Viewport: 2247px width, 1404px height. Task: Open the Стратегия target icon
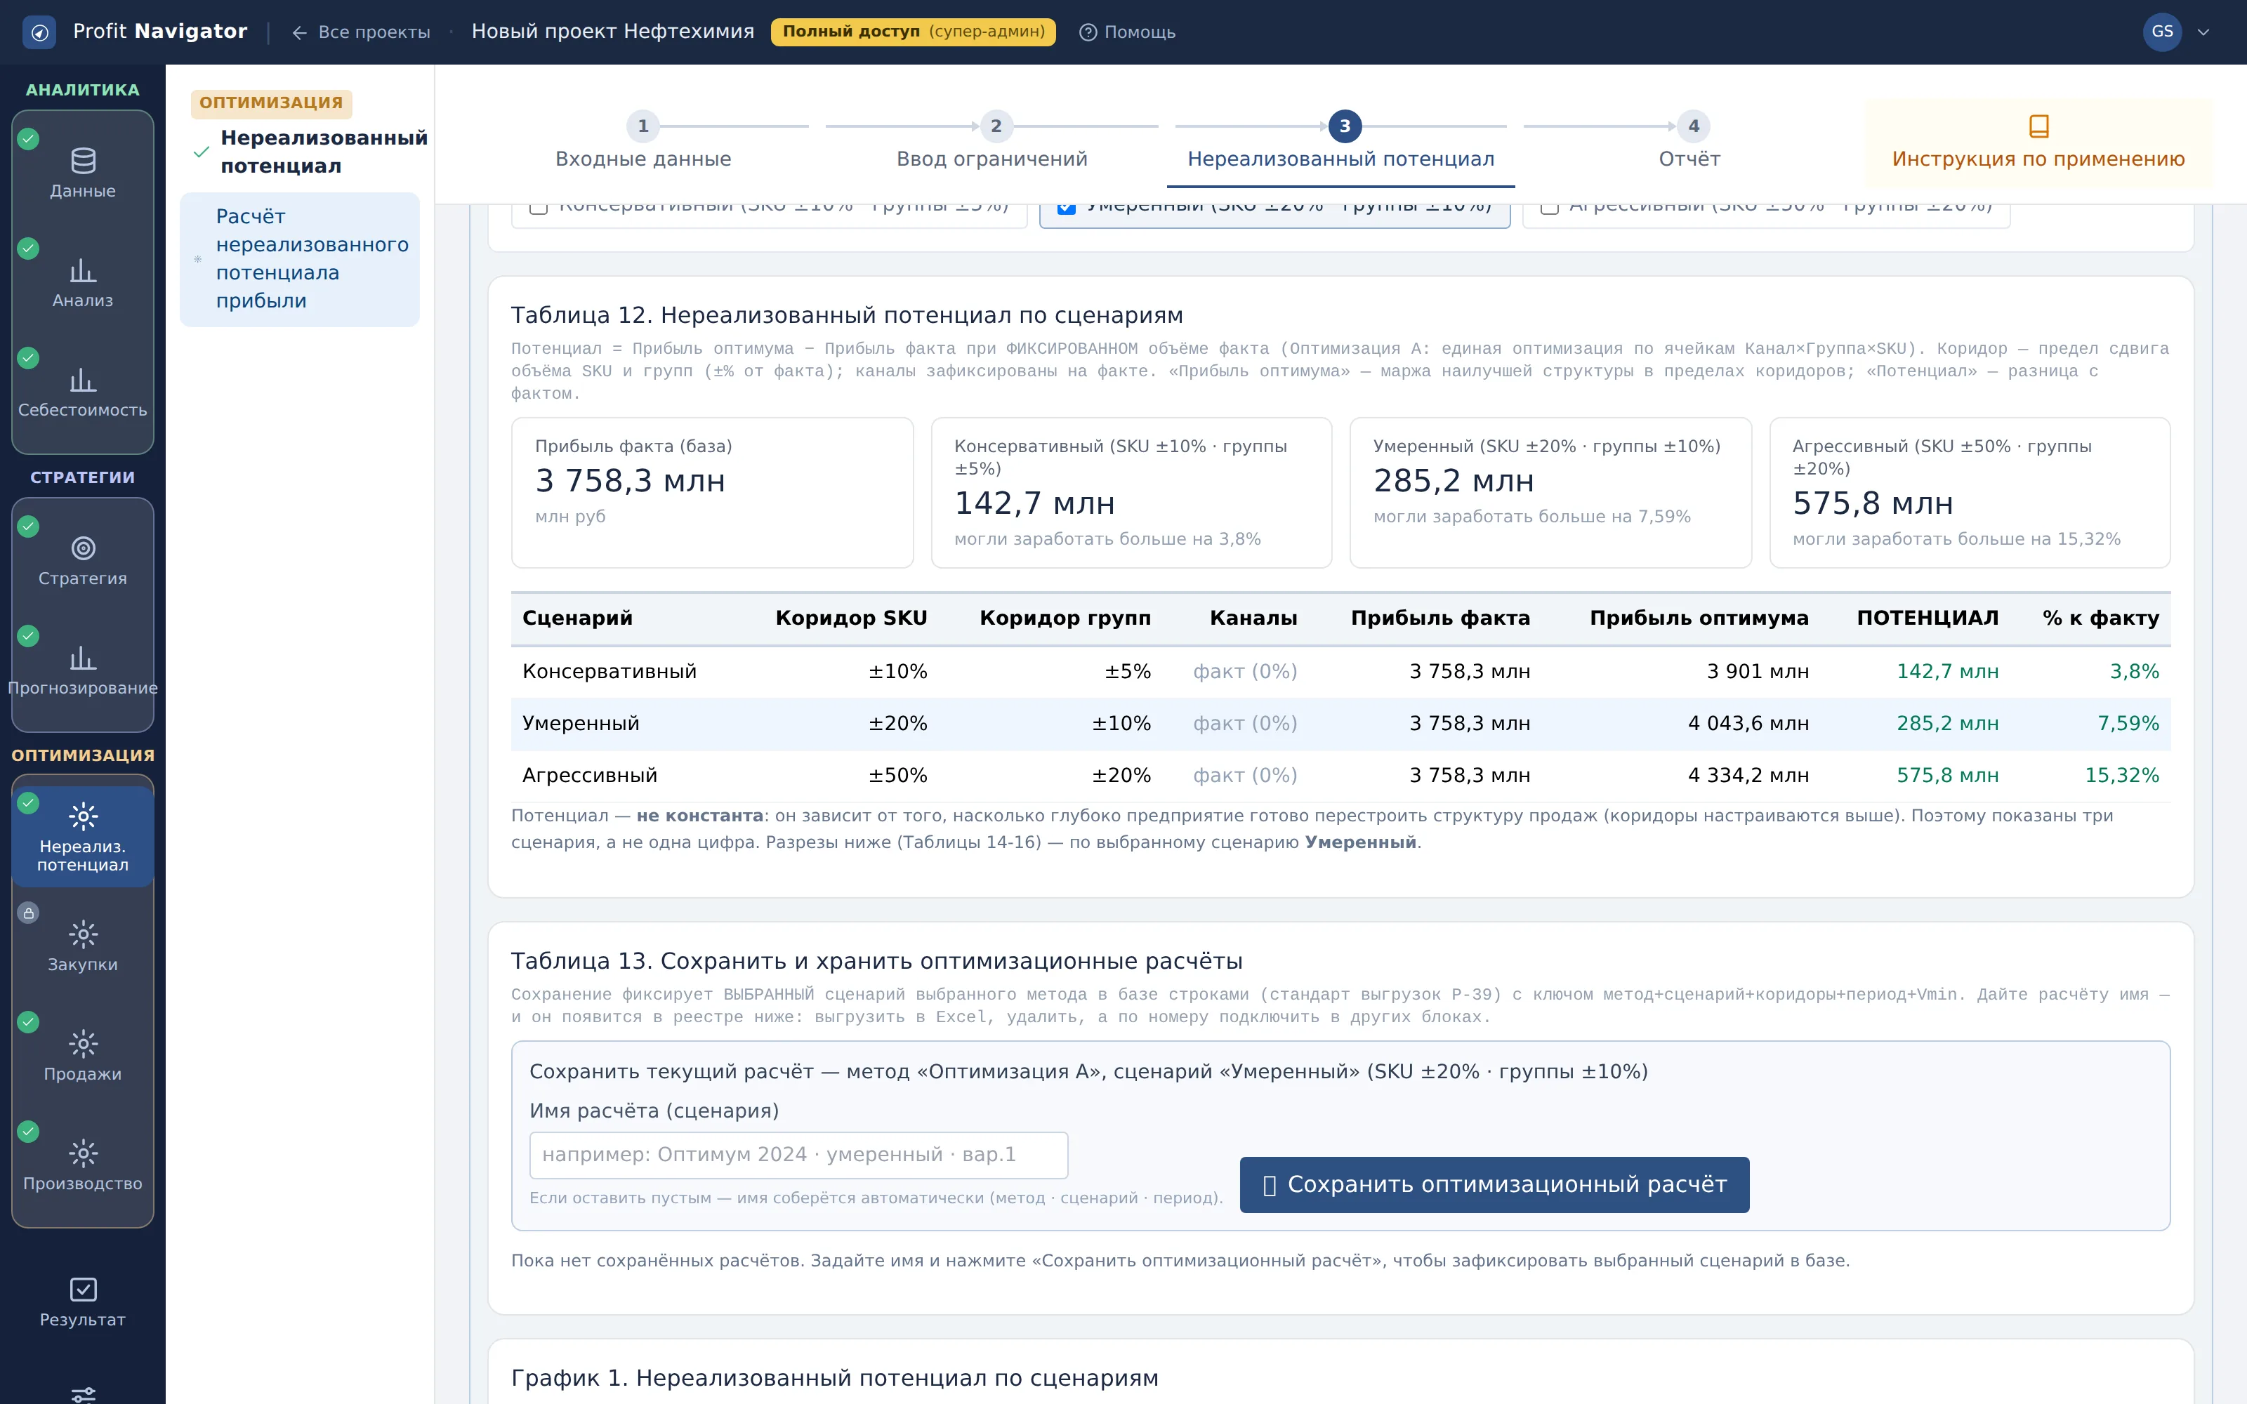point(84,548)
